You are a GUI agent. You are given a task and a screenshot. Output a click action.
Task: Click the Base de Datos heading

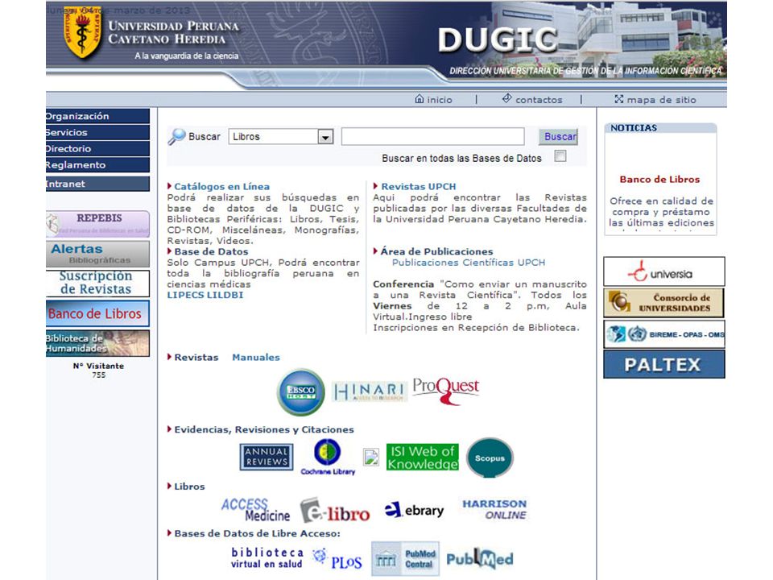point(211,251)
